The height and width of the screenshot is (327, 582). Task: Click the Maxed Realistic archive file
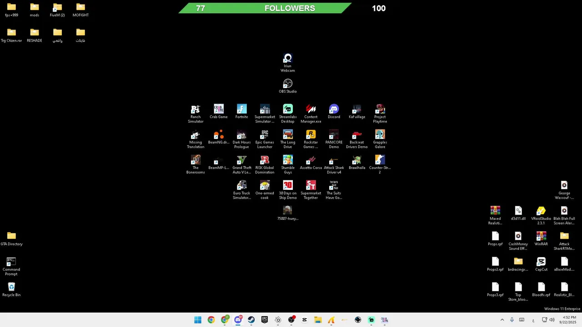495,215
